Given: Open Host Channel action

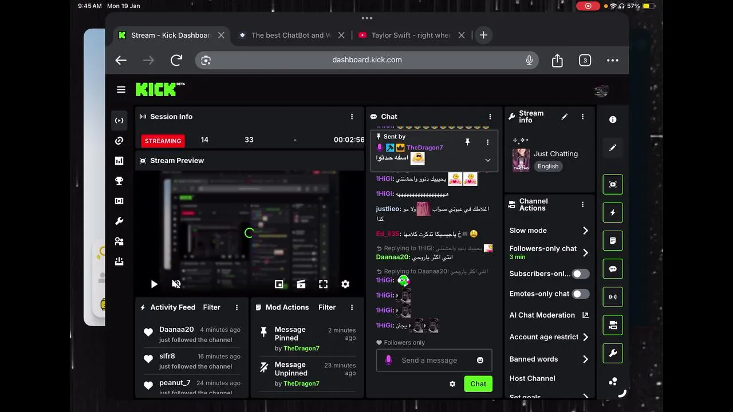Looking at the screenshot, I should (533, 378).
